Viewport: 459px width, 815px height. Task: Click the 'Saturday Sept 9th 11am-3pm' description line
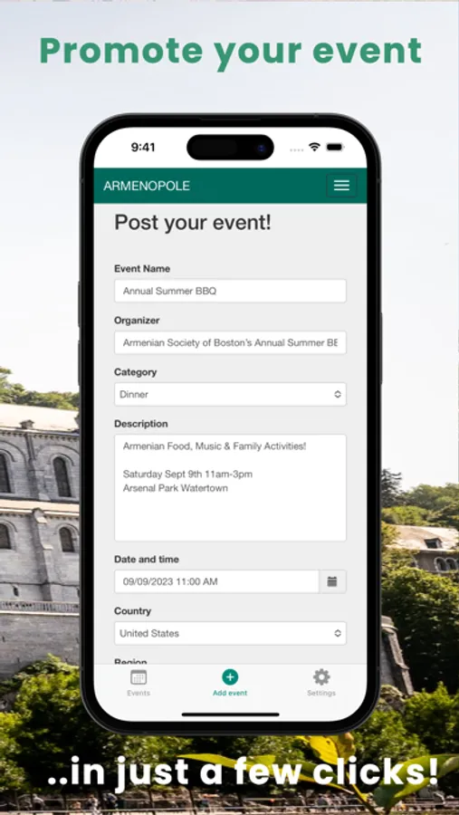pos(187,474)
